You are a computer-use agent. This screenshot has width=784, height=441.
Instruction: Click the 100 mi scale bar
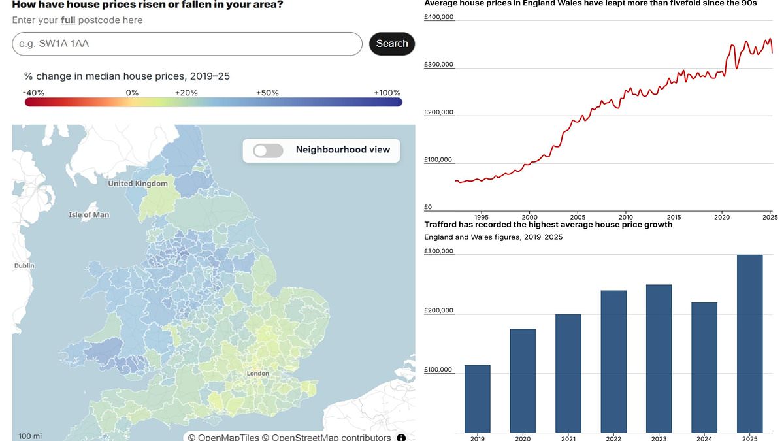pyautogui.click(x=29, y=435)
